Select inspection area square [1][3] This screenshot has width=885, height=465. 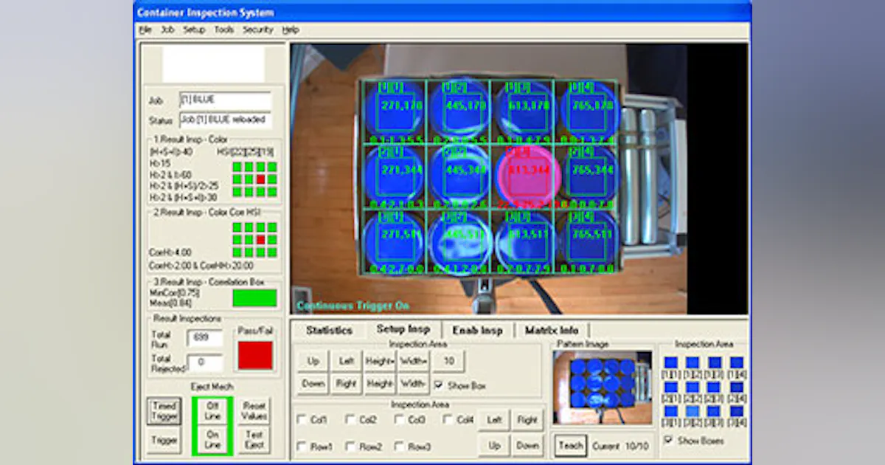tap(715, 362)
